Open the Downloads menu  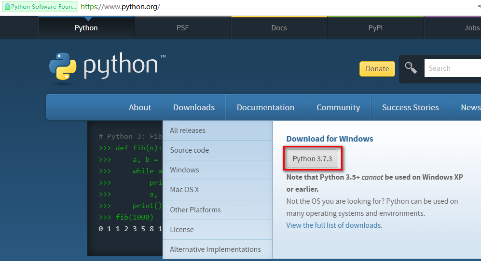[194, 107]
